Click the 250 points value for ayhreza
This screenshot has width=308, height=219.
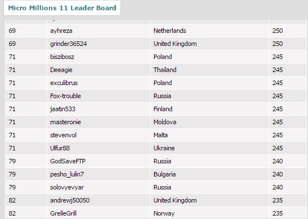point(277,31)
